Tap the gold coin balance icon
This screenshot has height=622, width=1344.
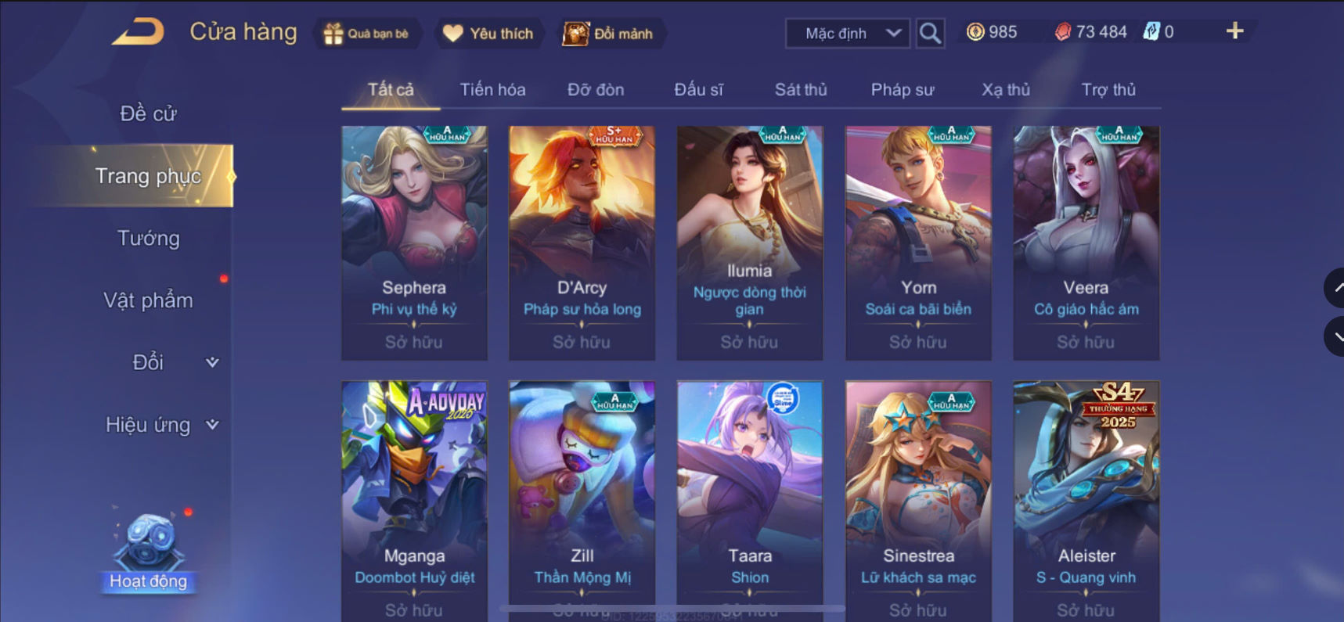pos(975,32)
